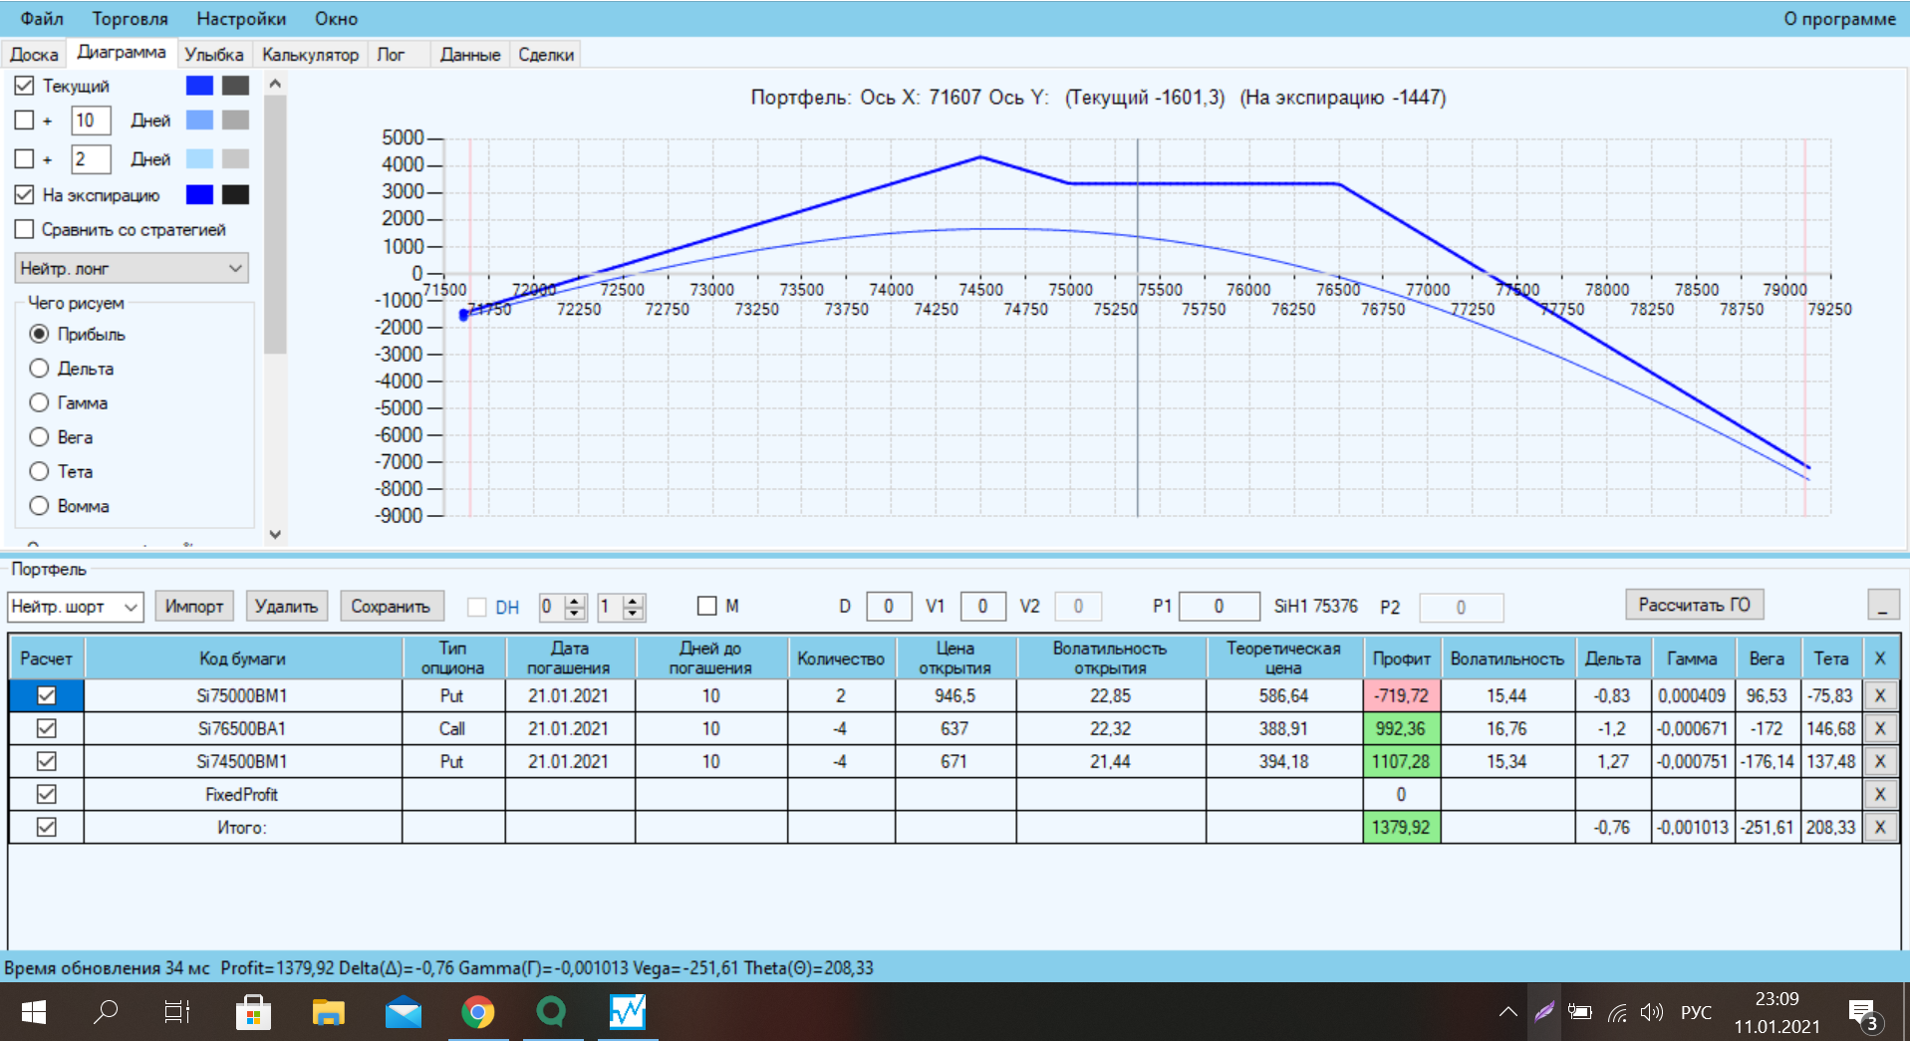Image resolution: width=1910 pixels, height=1041 pixels.
Task: Enable Сравнить со стратегией checkbox
Action: [25, 230]
